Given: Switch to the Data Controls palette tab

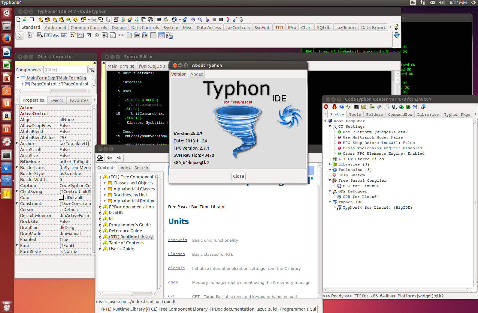Looking at the screenshot, I should click(x=145, y=28).
